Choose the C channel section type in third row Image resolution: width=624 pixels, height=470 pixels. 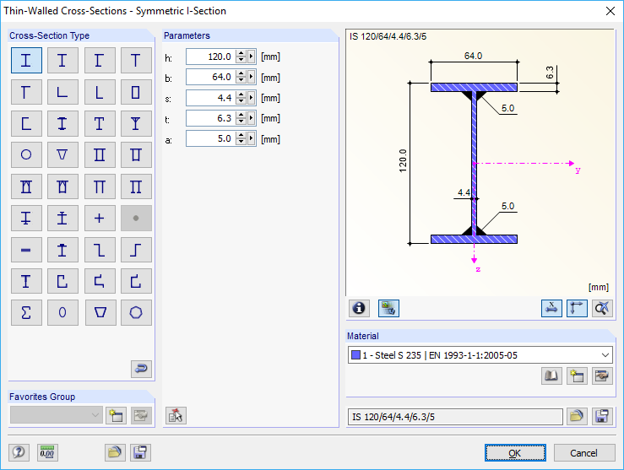(x=26, y=123)
